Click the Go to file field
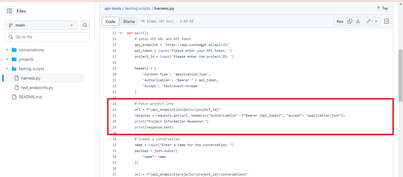 47,37
